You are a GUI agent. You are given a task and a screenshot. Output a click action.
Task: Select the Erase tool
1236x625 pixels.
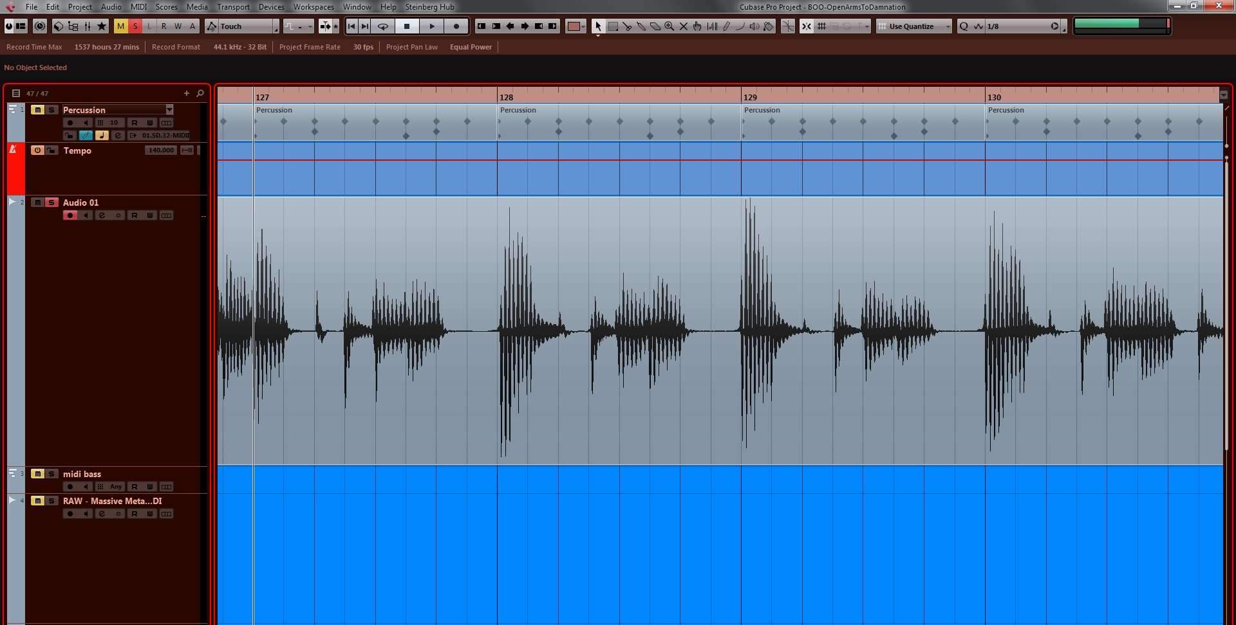pyautogui.click(x=655, y=26)
